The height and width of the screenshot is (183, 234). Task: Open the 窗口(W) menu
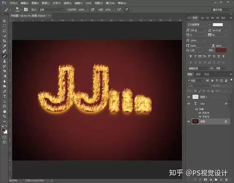coord(110,3)
